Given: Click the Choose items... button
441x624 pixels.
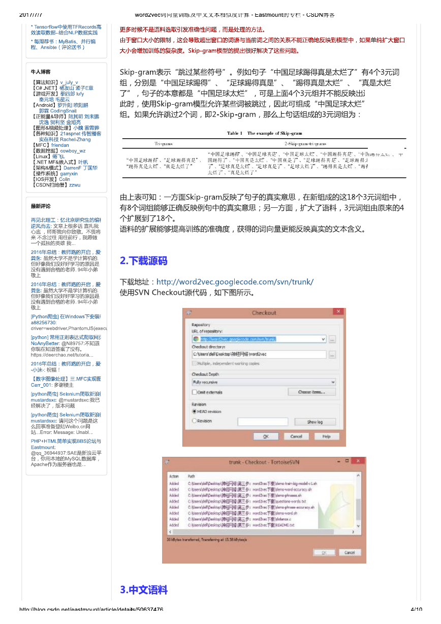Looking at the screenshot, I should coord(311,392).
